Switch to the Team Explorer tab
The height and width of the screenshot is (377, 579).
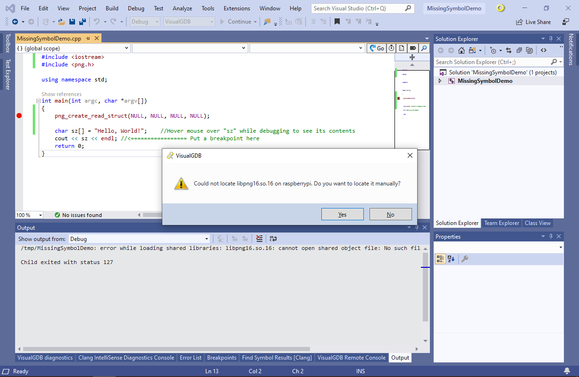[x=502, y=223]
